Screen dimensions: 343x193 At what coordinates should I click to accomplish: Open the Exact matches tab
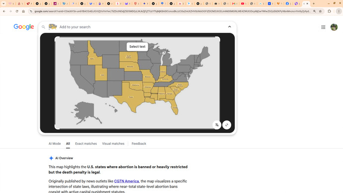pos(86,144)
